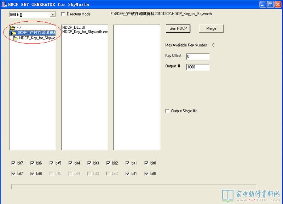Uncheck bit5 in the first row
The image size is (283, 204).
51,163
